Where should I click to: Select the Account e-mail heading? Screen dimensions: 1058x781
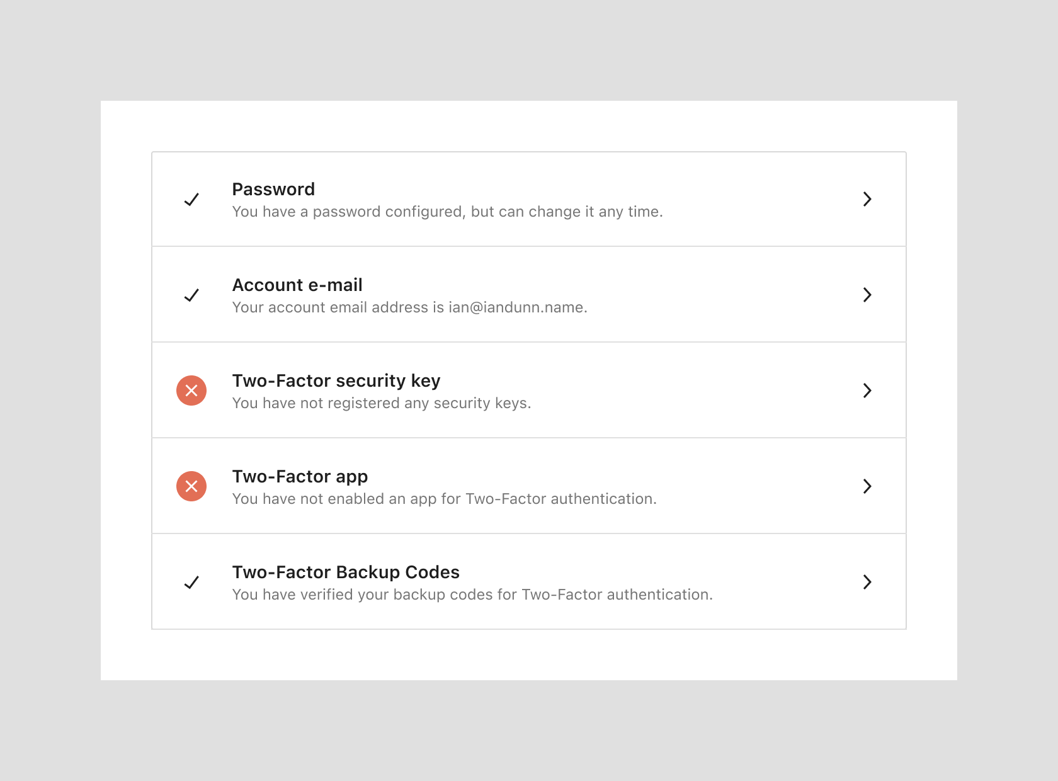(297, 285)
